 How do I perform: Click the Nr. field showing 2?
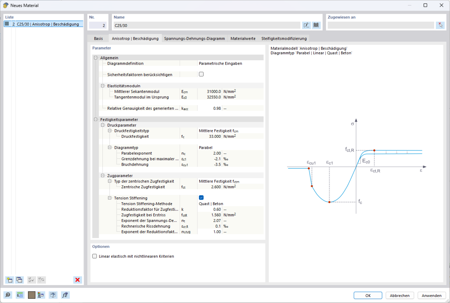[x=97, y=25]
